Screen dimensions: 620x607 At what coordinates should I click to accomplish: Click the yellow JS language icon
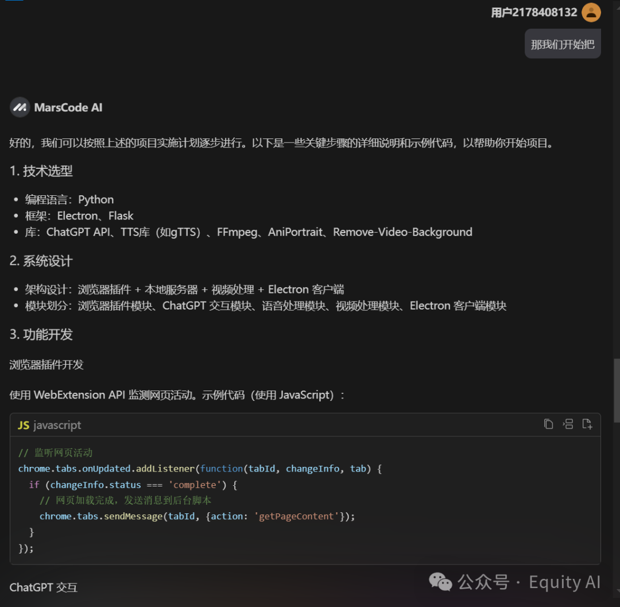click(x=24, y=425)
